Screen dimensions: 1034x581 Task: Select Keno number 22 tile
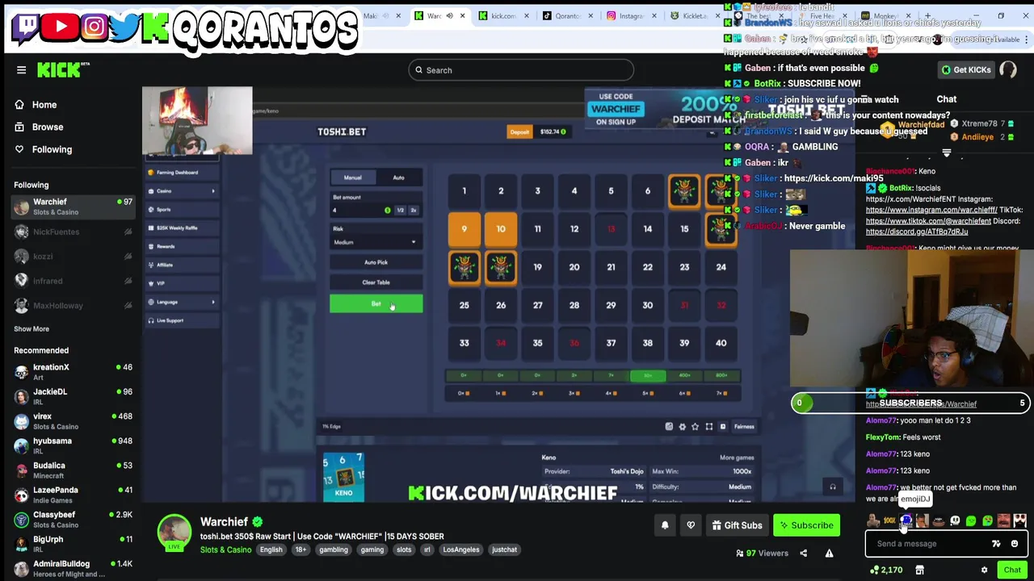pyautogui.click(x=647, y=267)
